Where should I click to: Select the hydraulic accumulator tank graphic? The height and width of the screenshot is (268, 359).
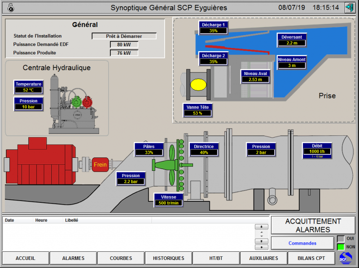[54, 98]
